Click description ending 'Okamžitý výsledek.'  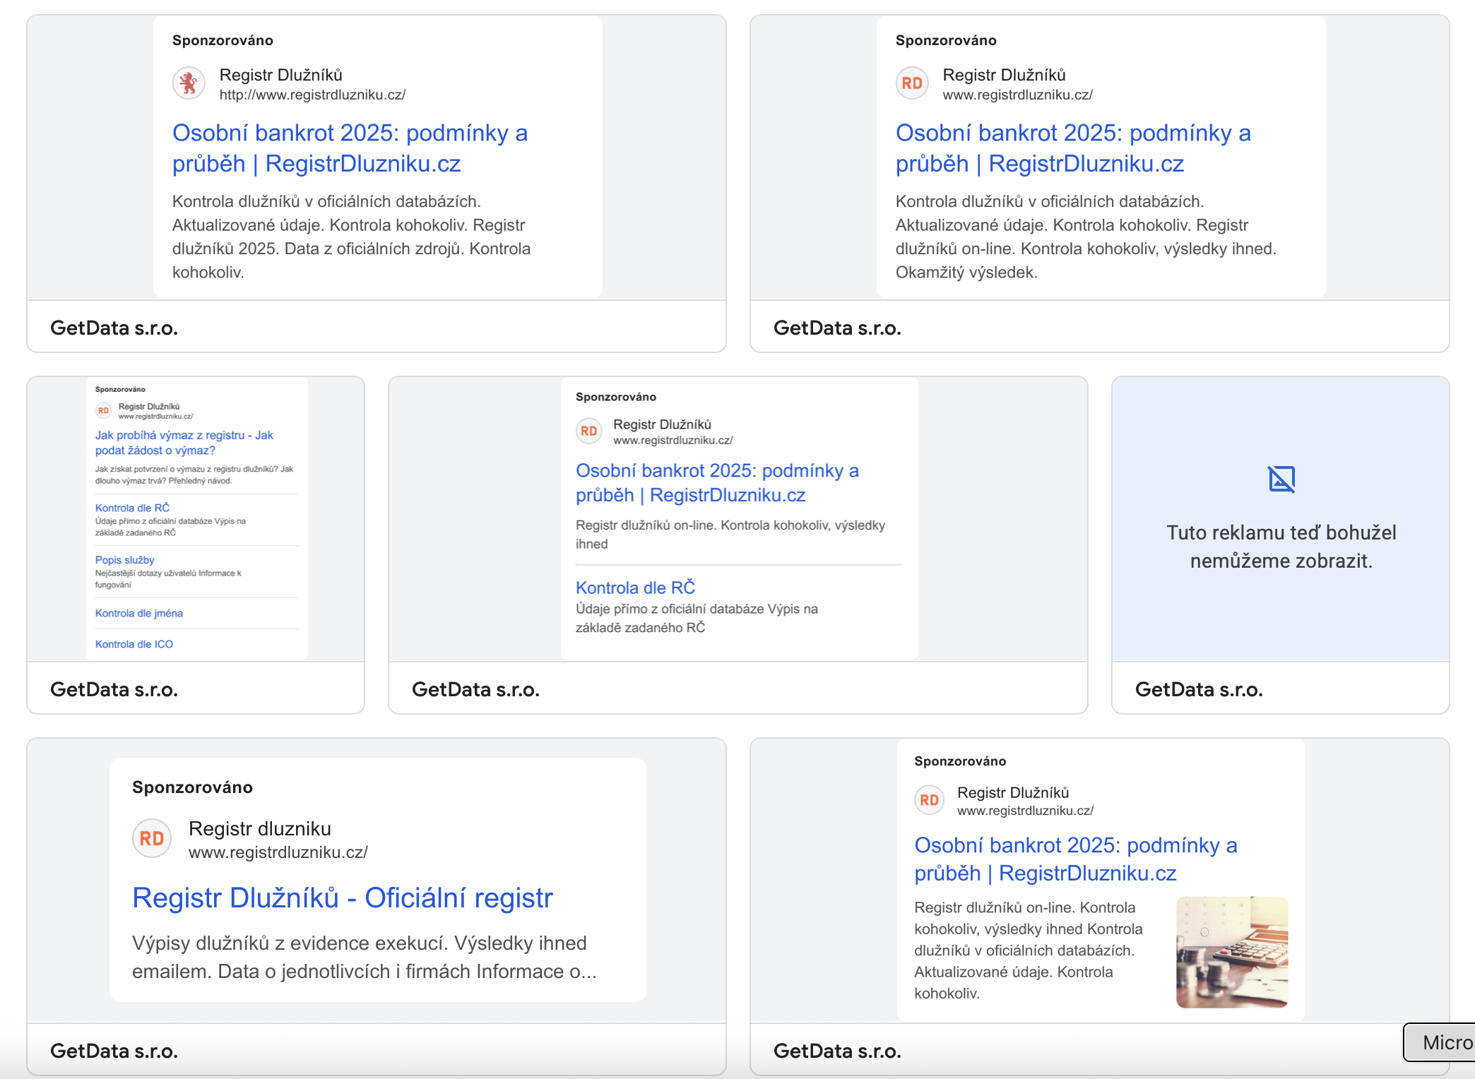1086,237
